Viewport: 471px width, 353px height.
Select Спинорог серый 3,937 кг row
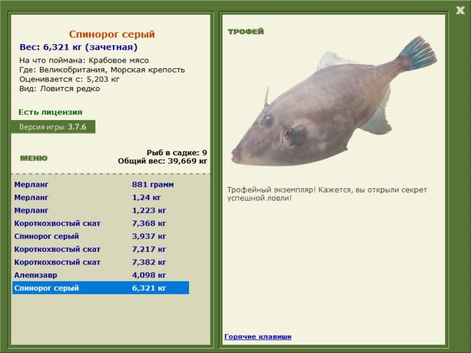click(101, 237)
